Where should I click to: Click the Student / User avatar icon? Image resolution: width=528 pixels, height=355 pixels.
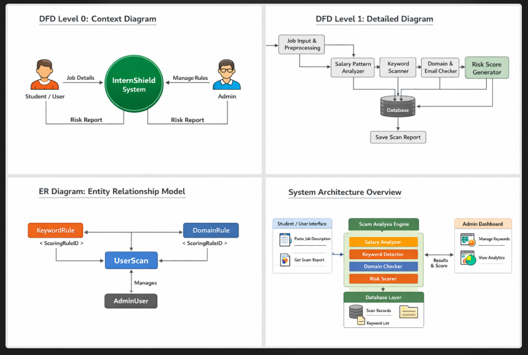pyautogui.click(x=44, y=75)
